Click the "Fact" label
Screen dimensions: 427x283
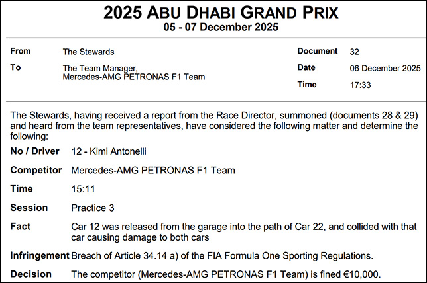pos(21,226)
